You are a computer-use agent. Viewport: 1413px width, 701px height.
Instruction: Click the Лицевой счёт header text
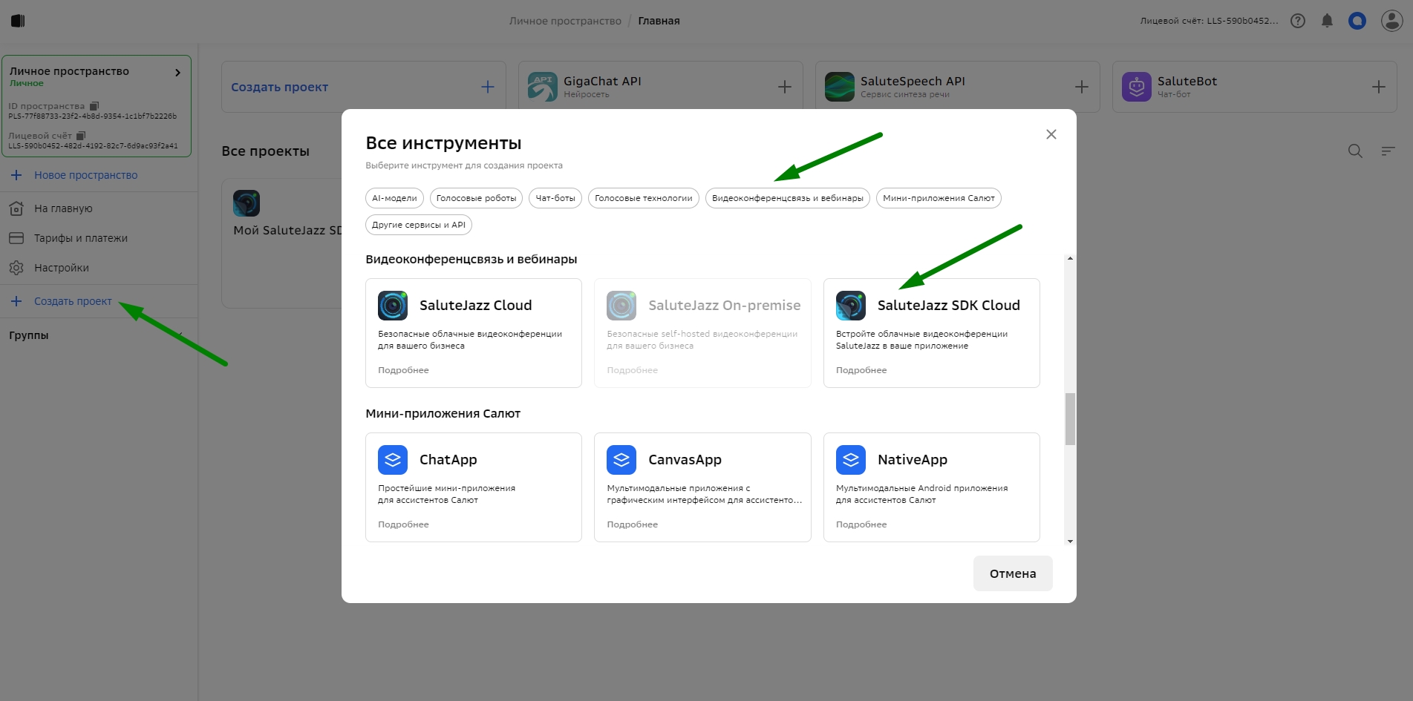1210,21
